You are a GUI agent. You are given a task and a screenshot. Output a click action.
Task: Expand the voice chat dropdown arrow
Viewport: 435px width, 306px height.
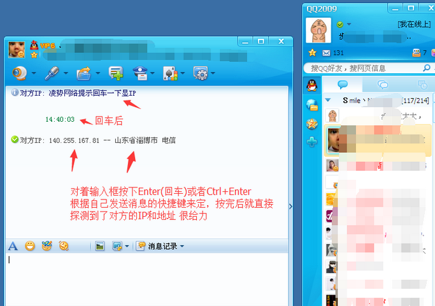(x=66, y=73)
